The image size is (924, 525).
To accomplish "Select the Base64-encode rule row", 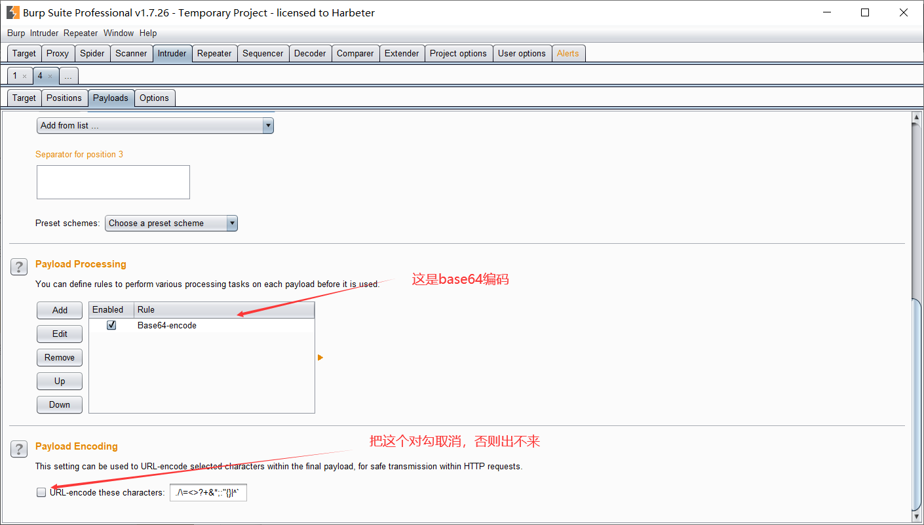I will 202,325.
